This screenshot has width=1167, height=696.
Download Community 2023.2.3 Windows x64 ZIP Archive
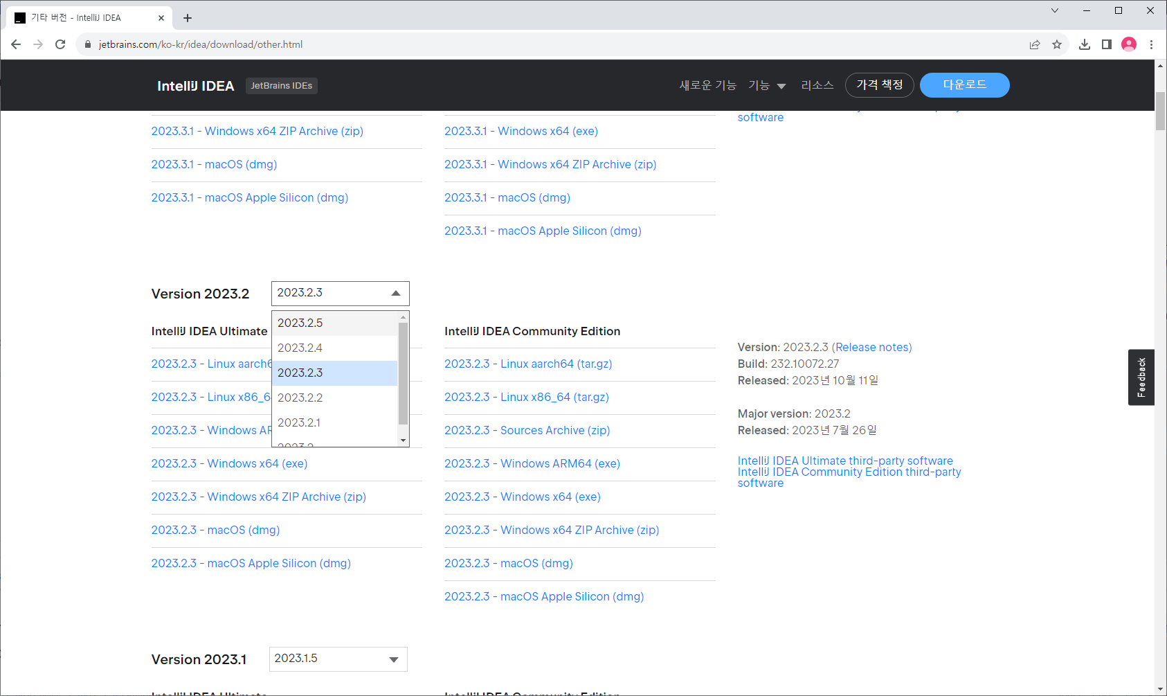pyautogui.click(x=552, y=530)
